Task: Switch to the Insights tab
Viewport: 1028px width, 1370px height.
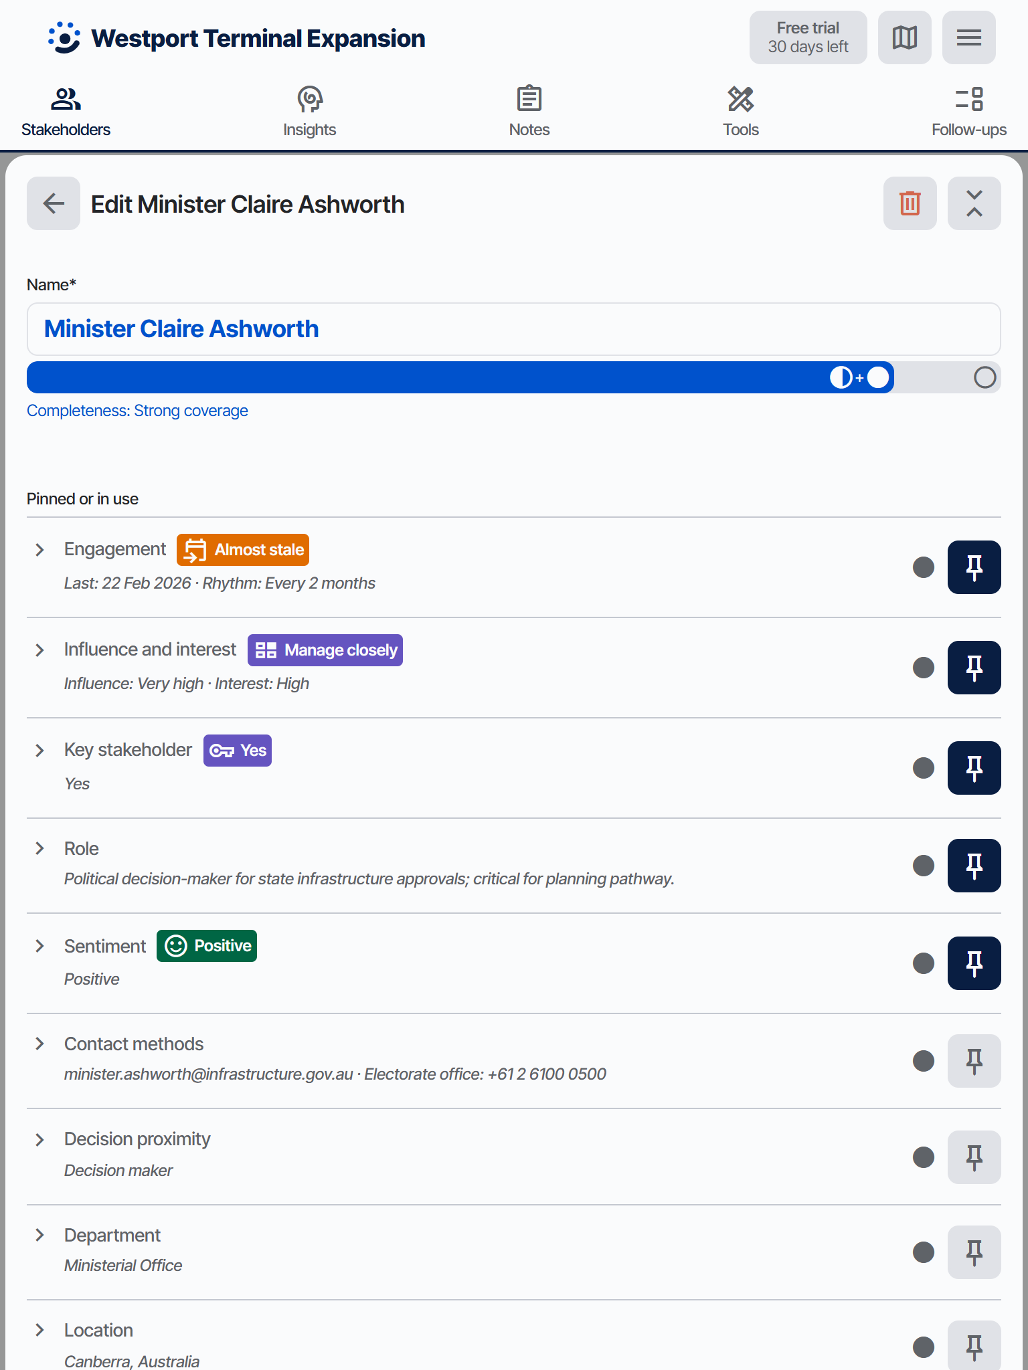Action: click(x=309, y=112)
